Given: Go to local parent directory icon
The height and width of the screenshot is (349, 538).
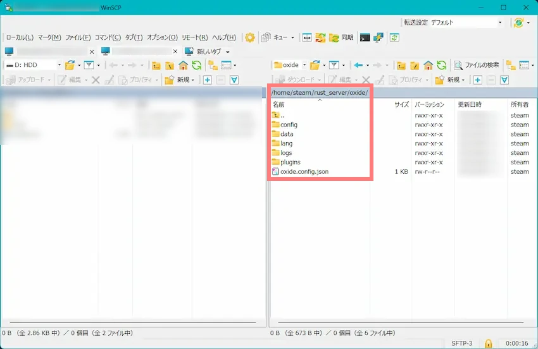Looking at the screenshot, I should click(x=156, y=65).
